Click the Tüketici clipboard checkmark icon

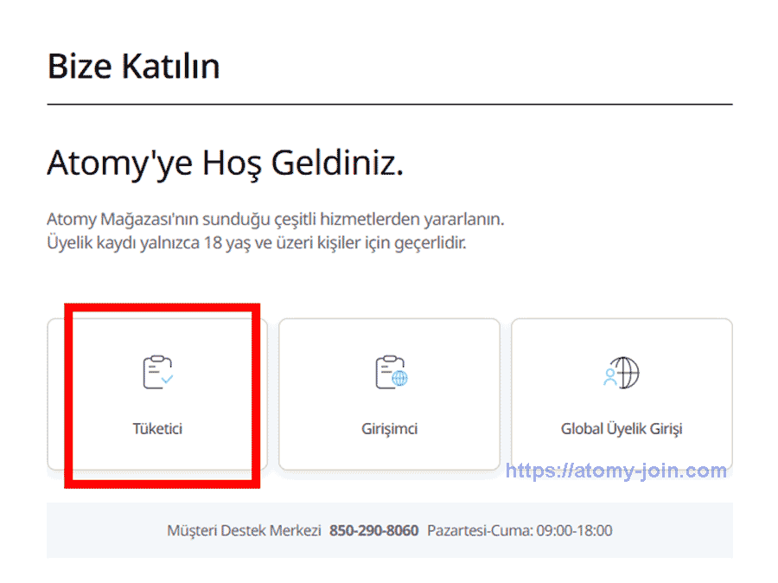(x=157, y=371)
